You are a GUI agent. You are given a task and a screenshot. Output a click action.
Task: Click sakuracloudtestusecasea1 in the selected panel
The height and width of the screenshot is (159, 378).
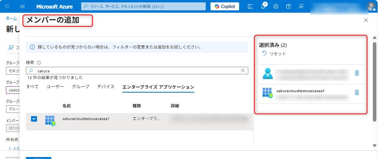point(300,91)
